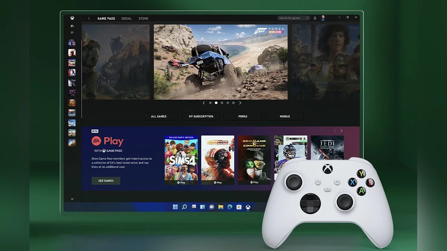
Task: Switch to the STORE tab
Action: 143,19
